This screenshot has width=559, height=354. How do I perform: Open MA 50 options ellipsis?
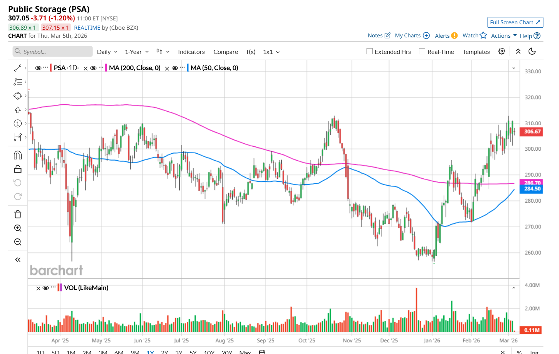(x=182, y=68)
